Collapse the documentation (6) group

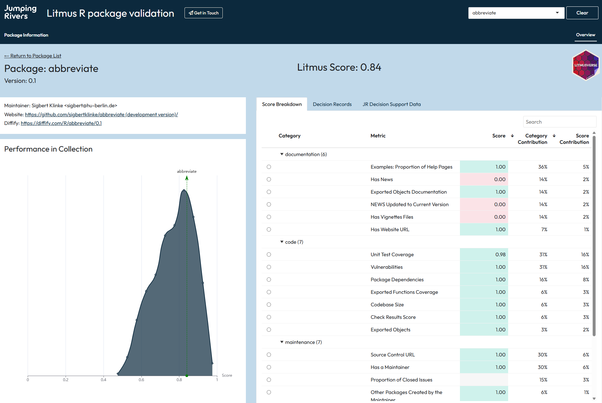point(282,154)
